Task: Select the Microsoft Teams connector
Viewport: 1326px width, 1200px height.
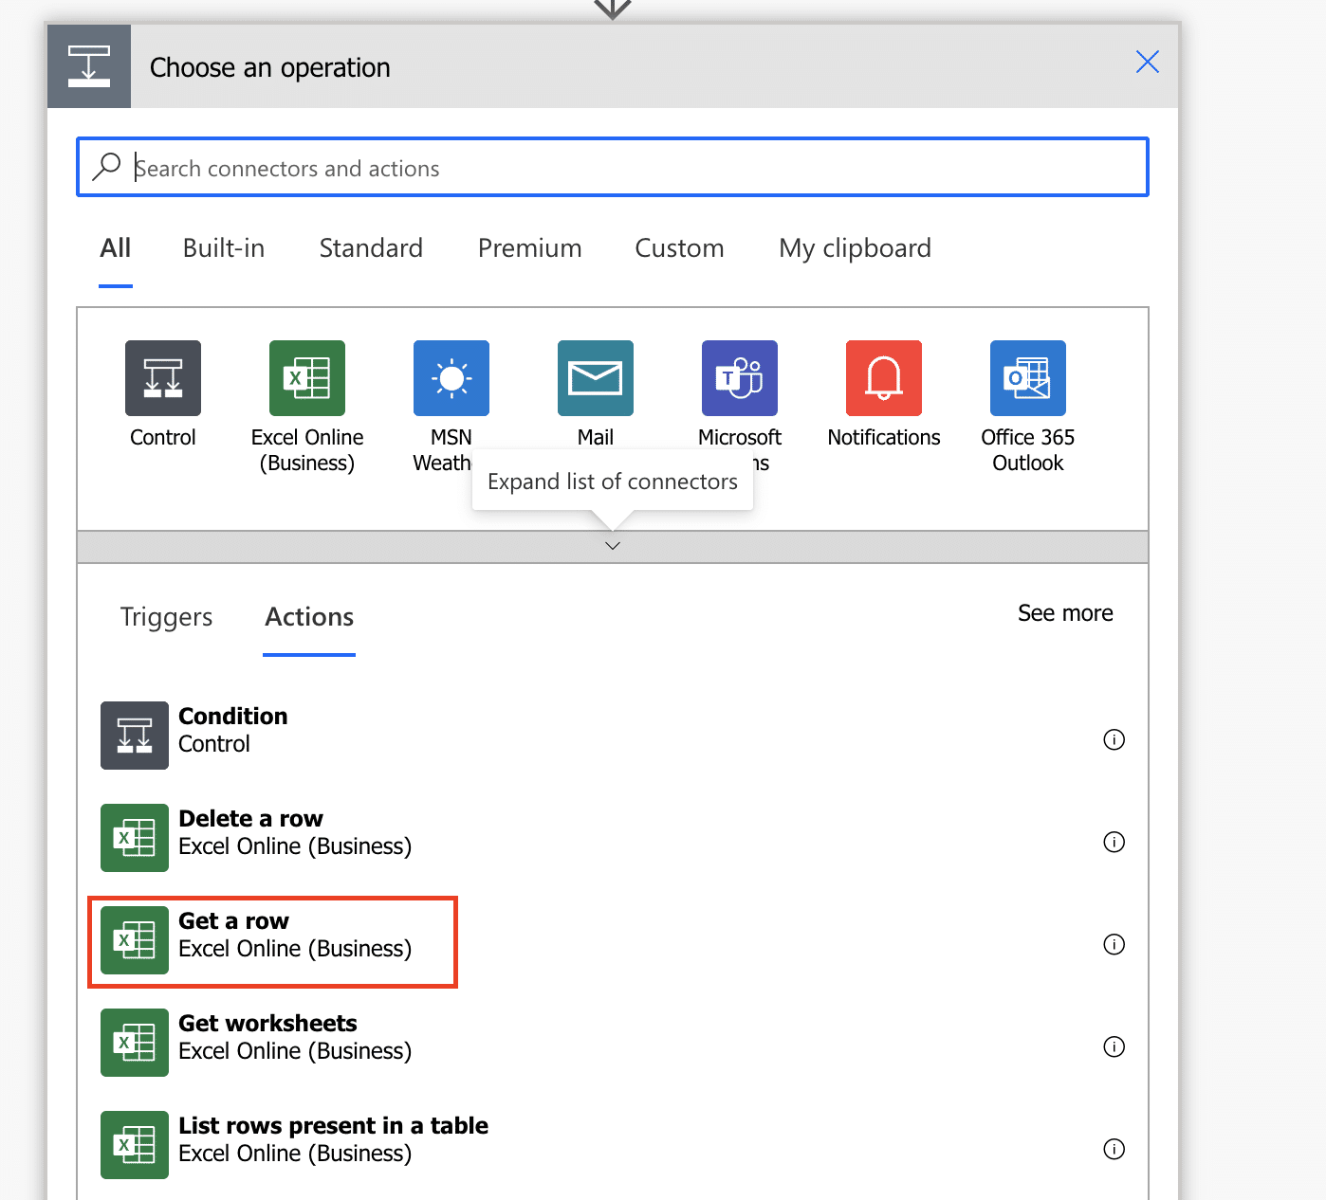Action: coord(739,378)
